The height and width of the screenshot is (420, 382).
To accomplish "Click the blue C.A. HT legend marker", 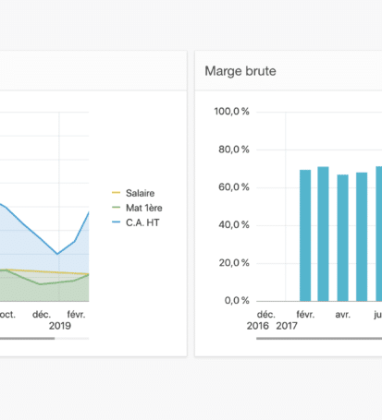I will 116,222.
